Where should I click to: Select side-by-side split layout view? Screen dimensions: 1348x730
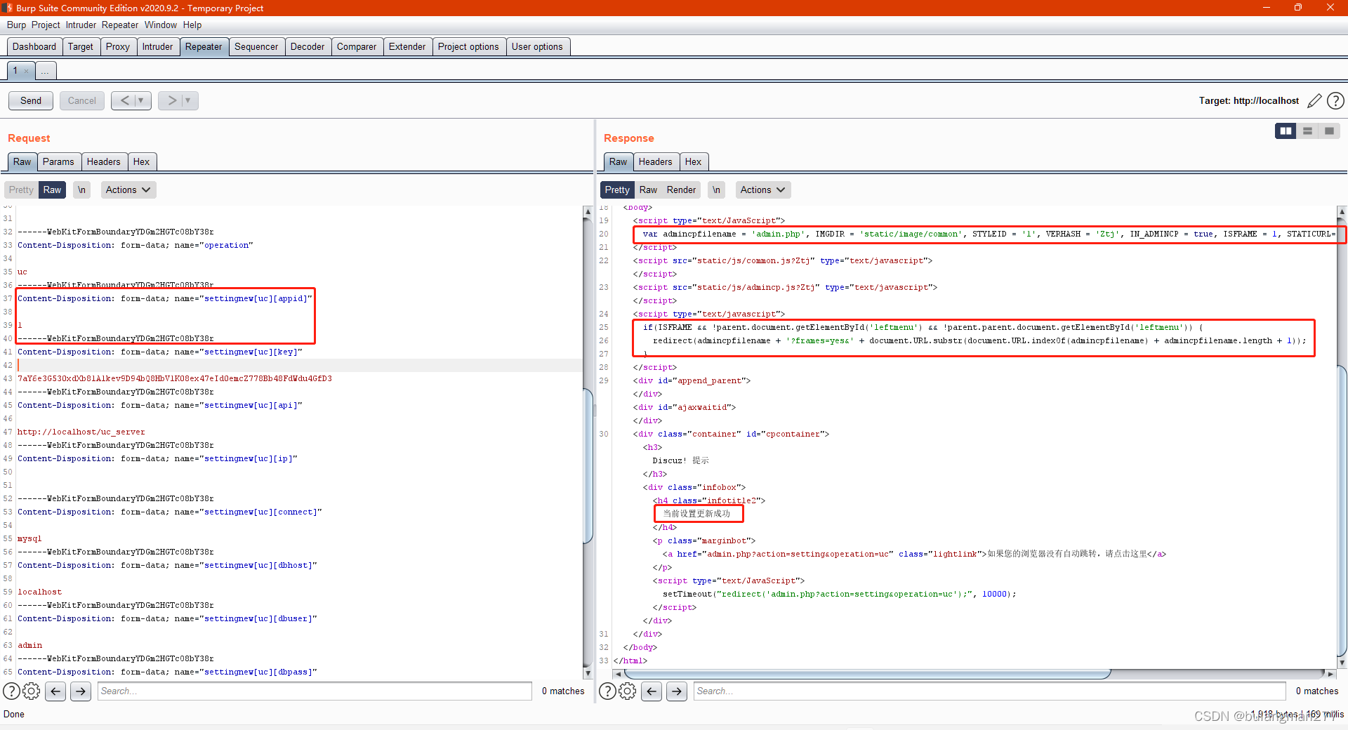click(1286, 131)
